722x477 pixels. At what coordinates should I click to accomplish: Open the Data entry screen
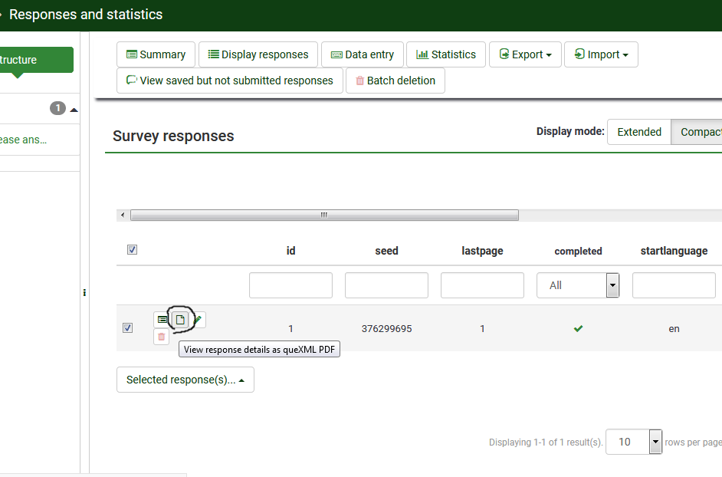(x=362, y=54)
